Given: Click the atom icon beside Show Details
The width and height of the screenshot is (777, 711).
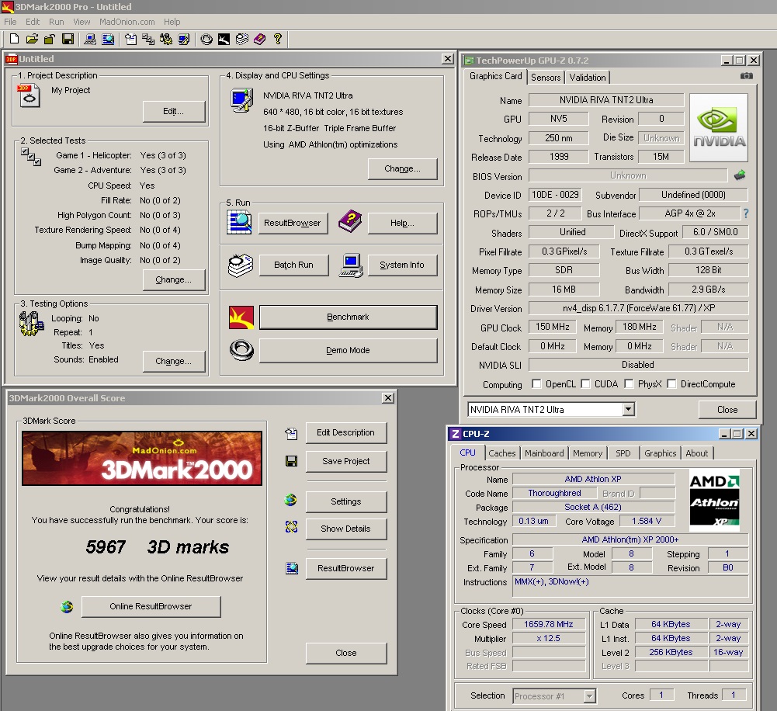Looking at the screenshot, I should (x=291, y=527).
